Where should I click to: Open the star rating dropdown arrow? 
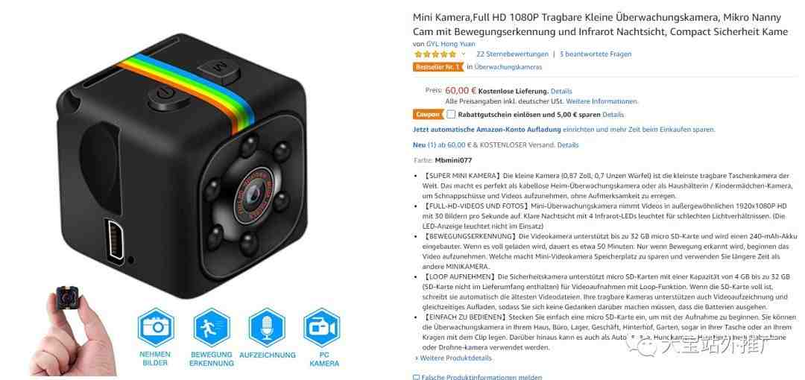point(463,54)
